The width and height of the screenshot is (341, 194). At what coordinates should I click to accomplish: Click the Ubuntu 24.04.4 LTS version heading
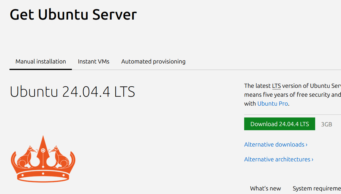tap(72, 92)
